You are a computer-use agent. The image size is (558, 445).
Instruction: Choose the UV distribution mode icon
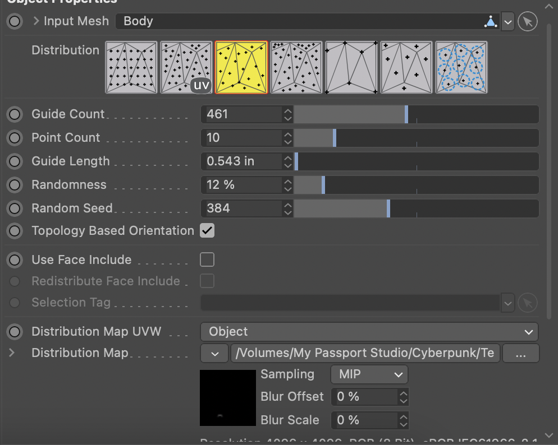[186, 67]
